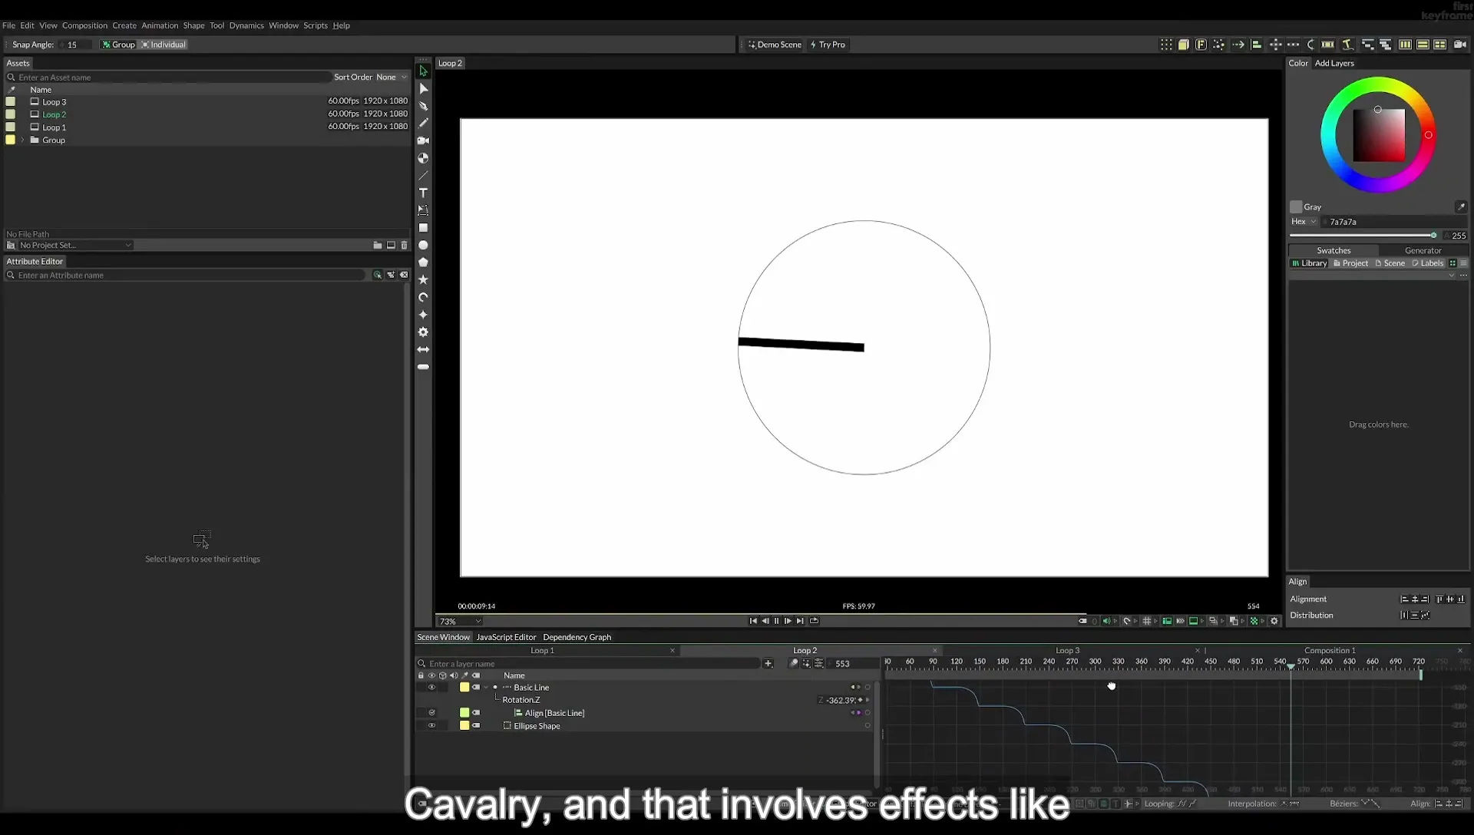Jump to first frame playback button

753,621
